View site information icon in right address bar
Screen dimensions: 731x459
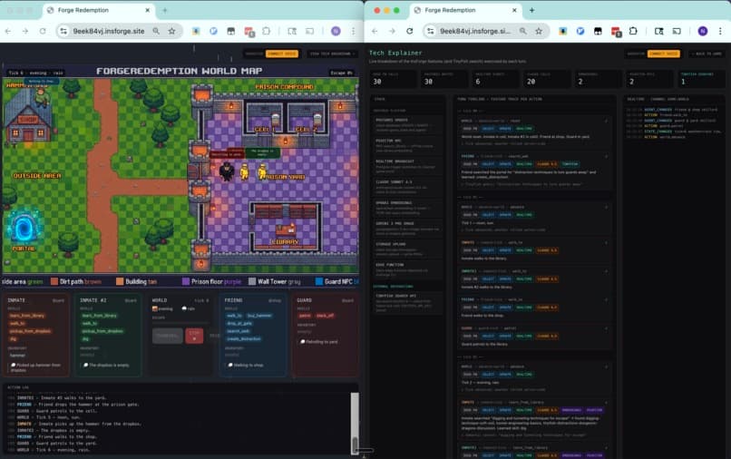click(430, 31)
